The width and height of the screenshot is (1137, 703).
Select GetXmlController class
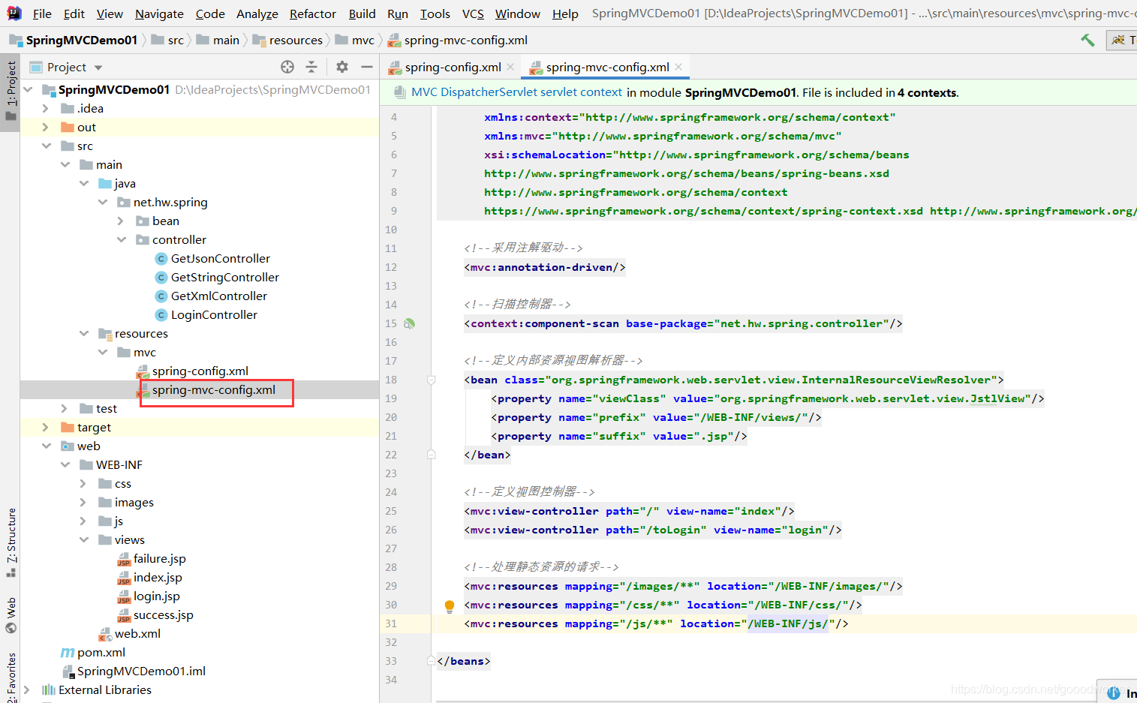pyautogui.click(x=211, y=296)
